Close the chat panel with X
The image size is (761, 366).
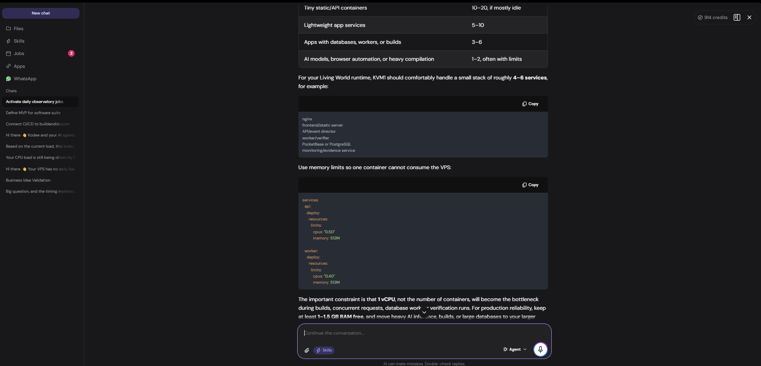[749, 17]
